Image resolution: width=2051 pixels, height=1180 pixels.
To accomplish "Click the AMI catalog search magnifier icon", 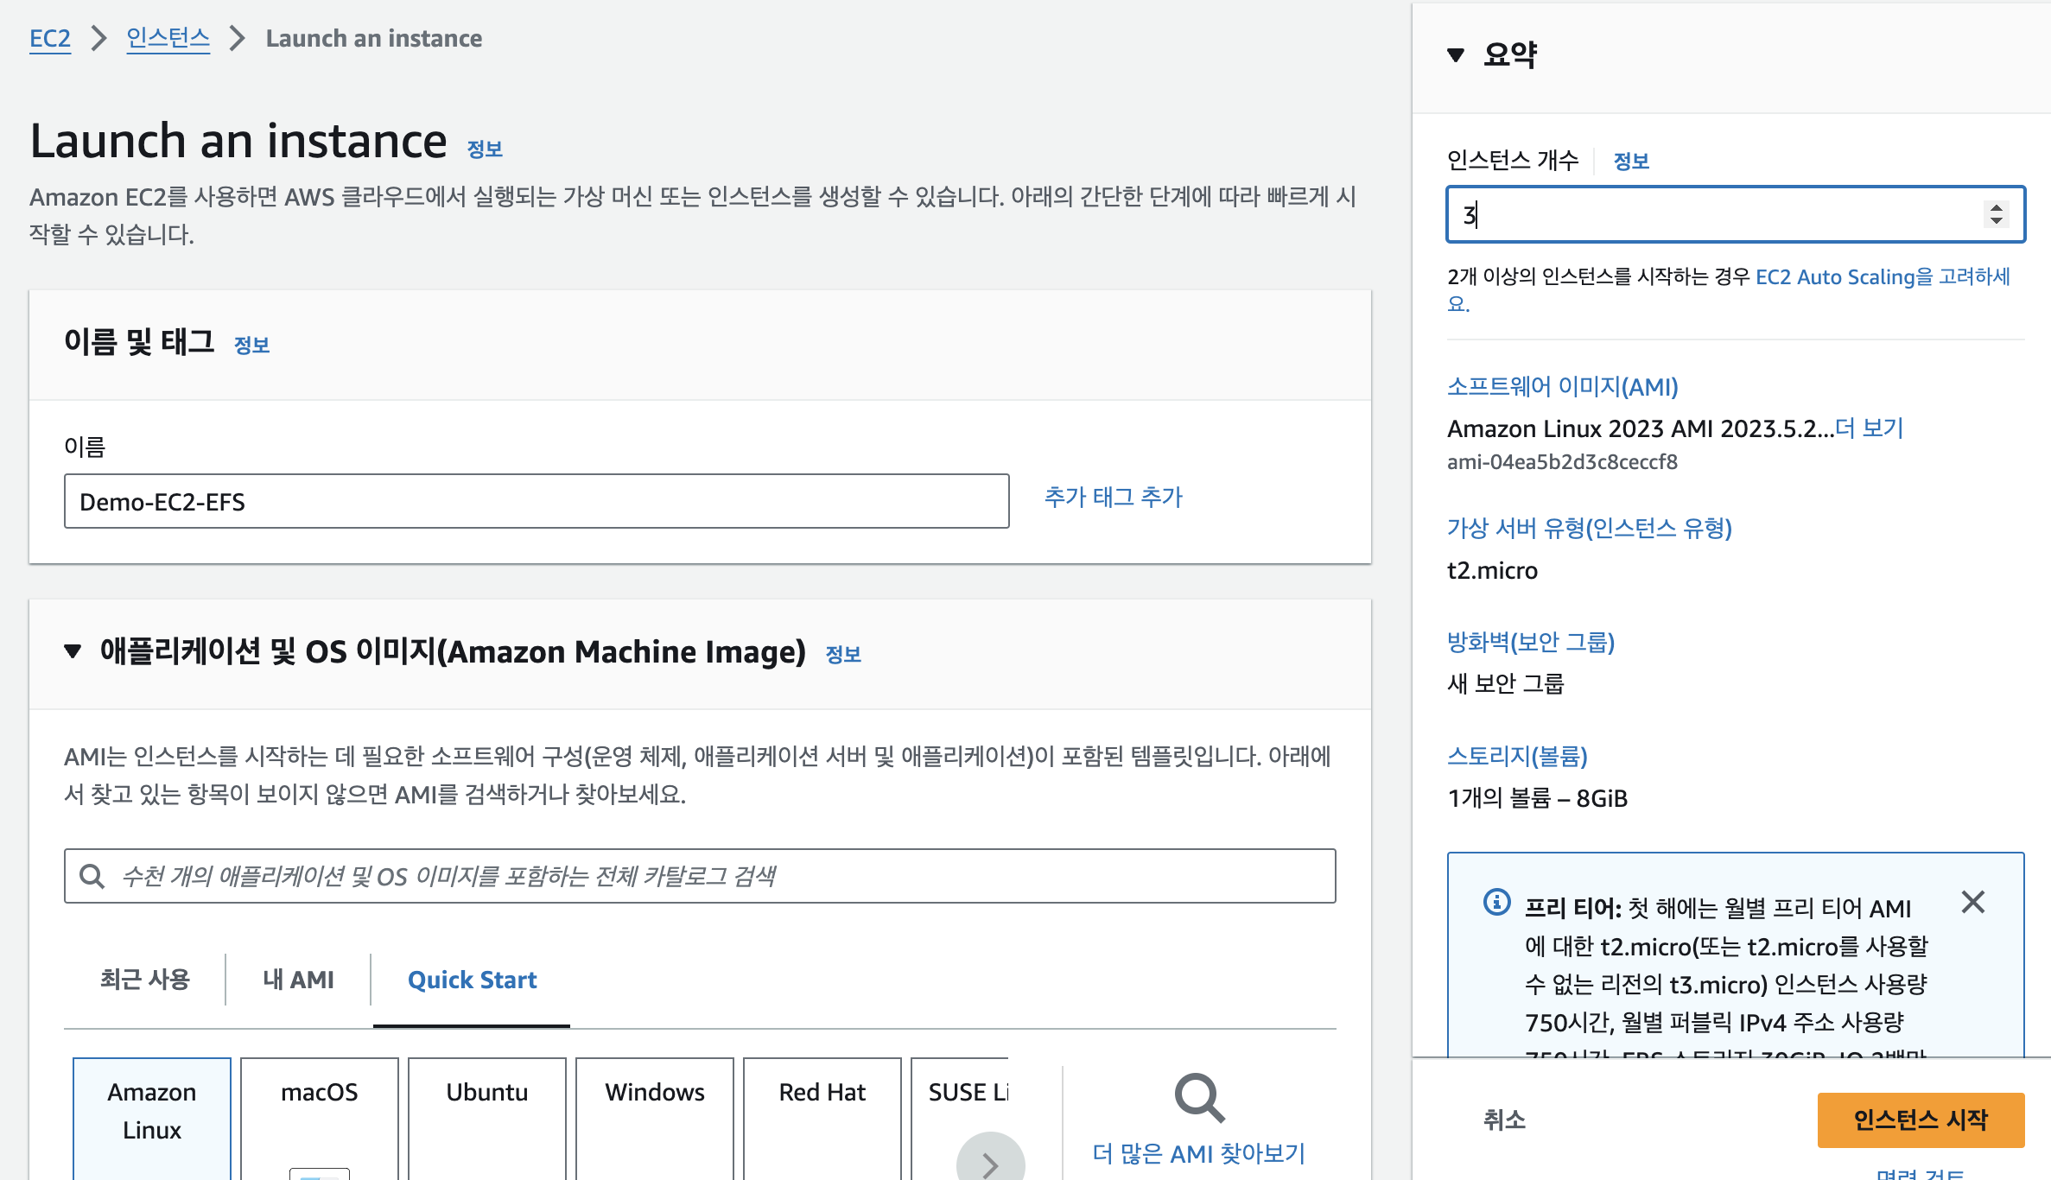I will (92, 876).
